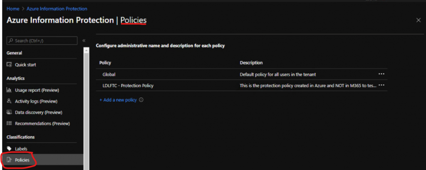426x170 pixels.
Task: Click the Usage report bar chart icon
Action: tap(9, 90)
